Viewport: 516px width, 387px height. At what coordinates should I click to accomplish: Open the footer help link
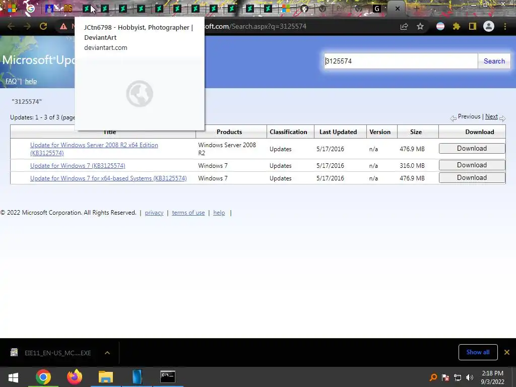coord(219,213)
